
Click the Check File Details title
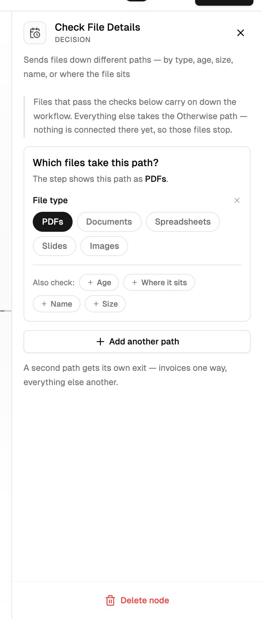click(98, 27)
